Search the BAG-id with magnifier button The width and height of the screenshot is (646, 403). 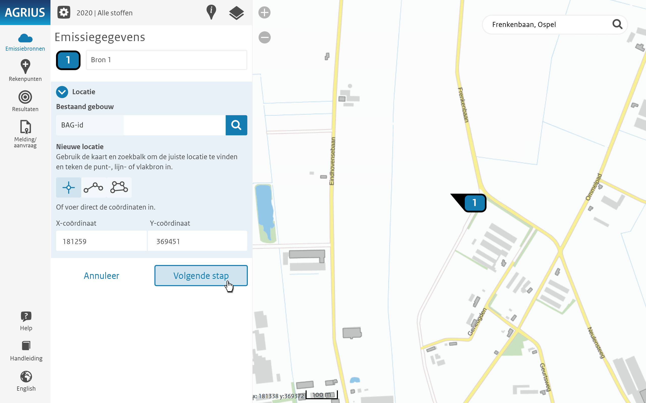[236, 125]
